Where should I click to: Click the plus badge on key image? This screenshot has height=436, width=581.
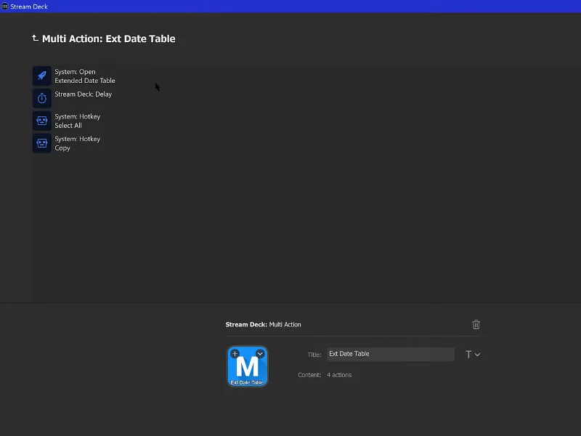pyautogui.click(x=235, y=354)
